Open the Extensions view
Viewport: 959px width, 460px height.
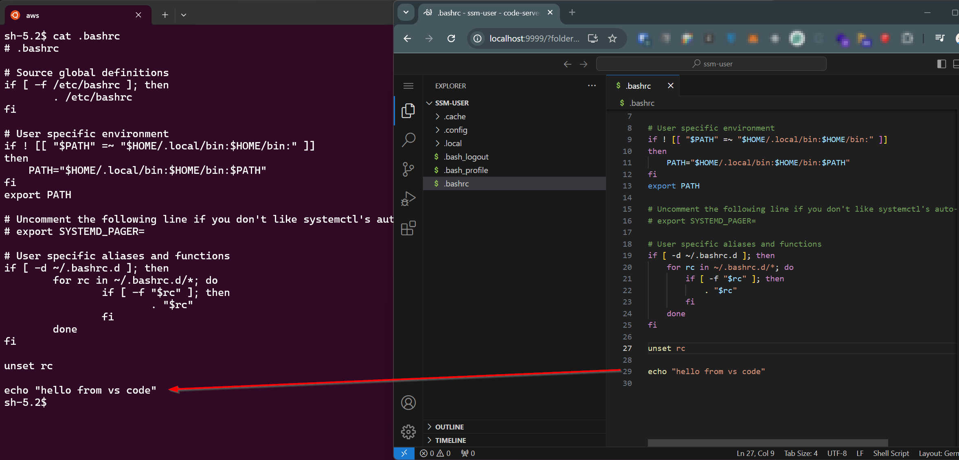pyautogui.click(x=408, y=228)
